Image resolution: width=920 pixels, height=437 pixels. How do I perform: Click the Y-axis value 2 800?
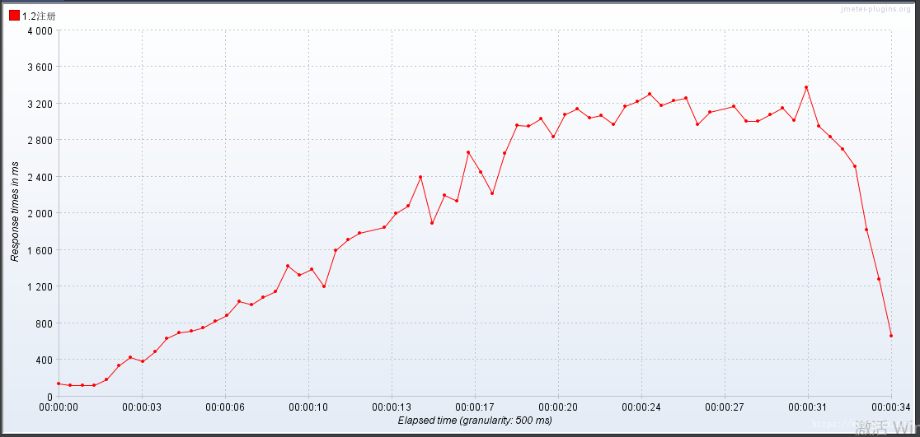(40, 140)
